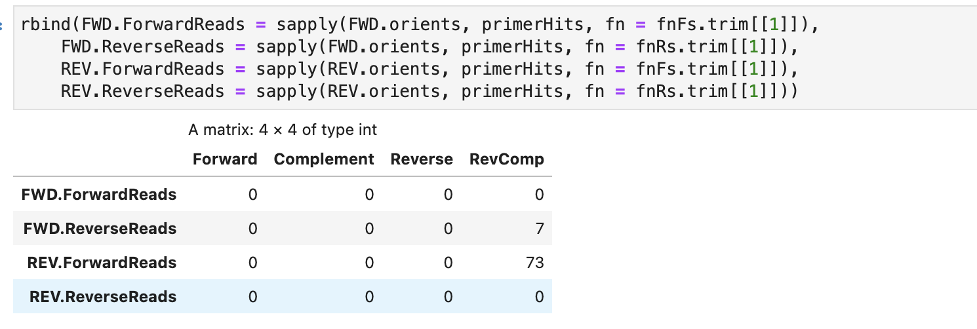Click the value 7 in FWD.ReverseReads row
This screenshot has height=329, width=977.
[540, 229]
